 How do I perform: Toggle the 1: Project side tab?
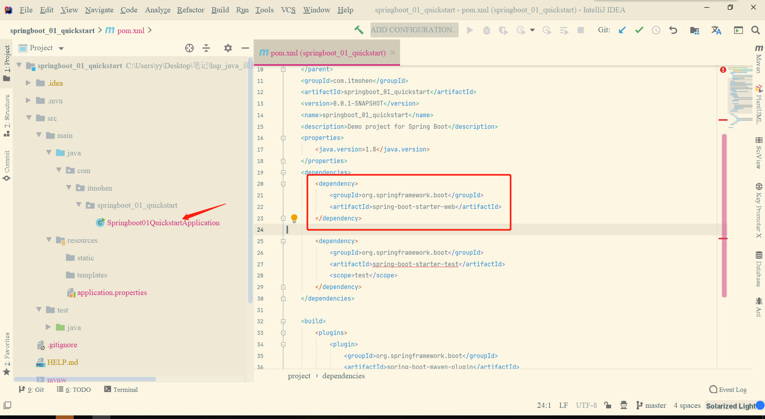7,63
